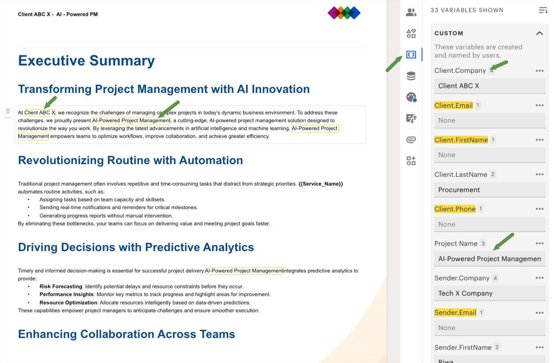The width and height of the screenshot is (554, 363).
Task: Open more options for Sender.FirstName
Action: (x=540, y=347)
